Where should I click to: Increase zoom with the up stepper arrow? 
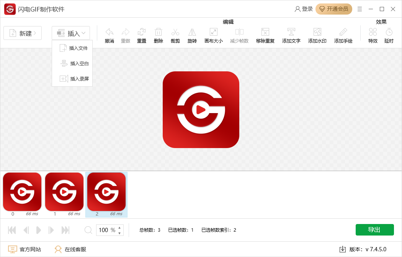119,227
